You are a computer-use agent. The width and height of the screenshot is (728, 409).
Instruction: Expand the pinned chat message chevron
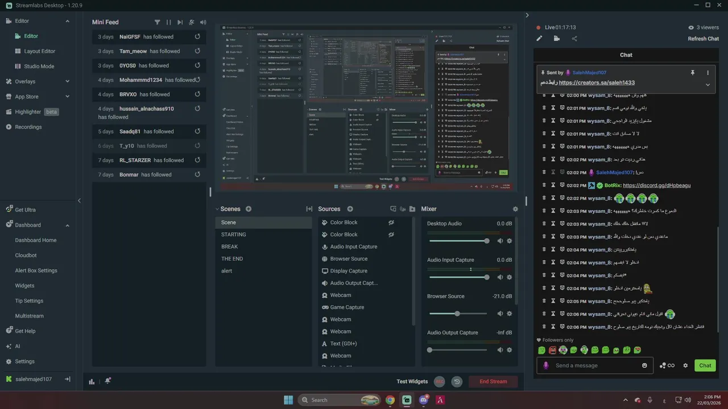click(x=708, y=85)
